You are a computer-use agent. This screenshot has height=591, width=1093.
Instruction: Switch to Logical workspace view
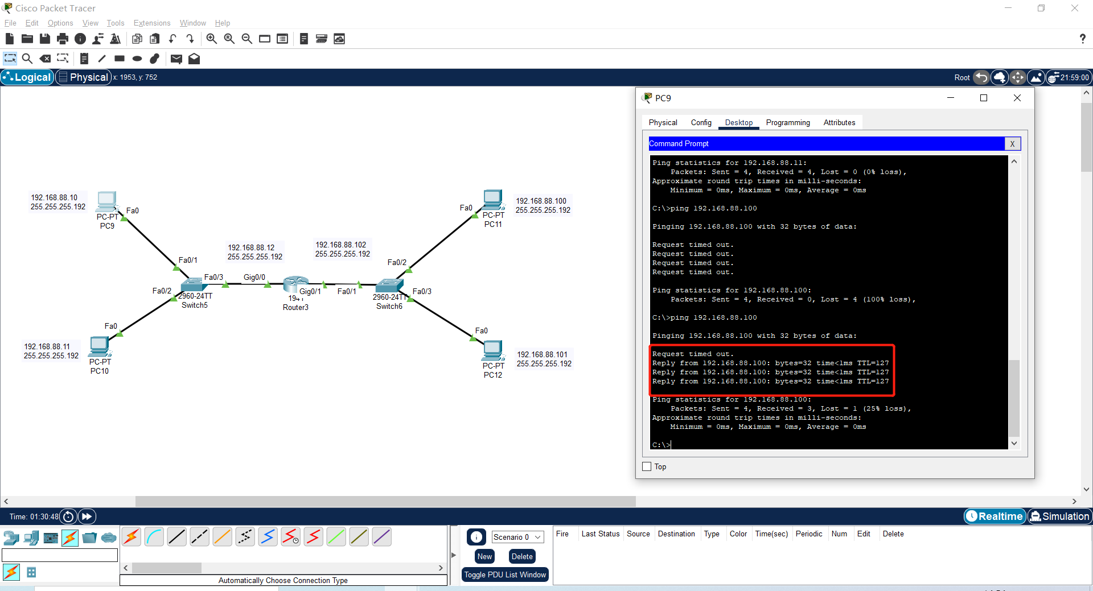27,77
